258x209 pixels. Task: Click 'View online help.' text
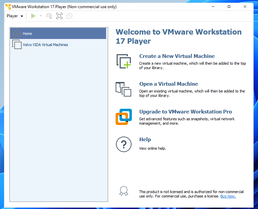pyautogui.click(x=153, y=148)
